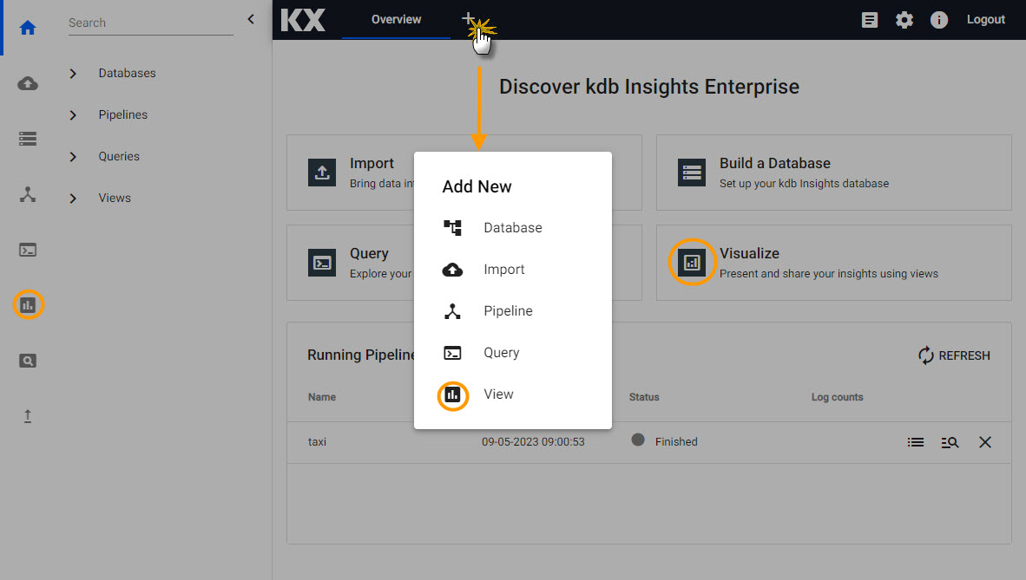1026x580 pixels.
Task: Click the Log counts column header
Action: click(837, 397)
